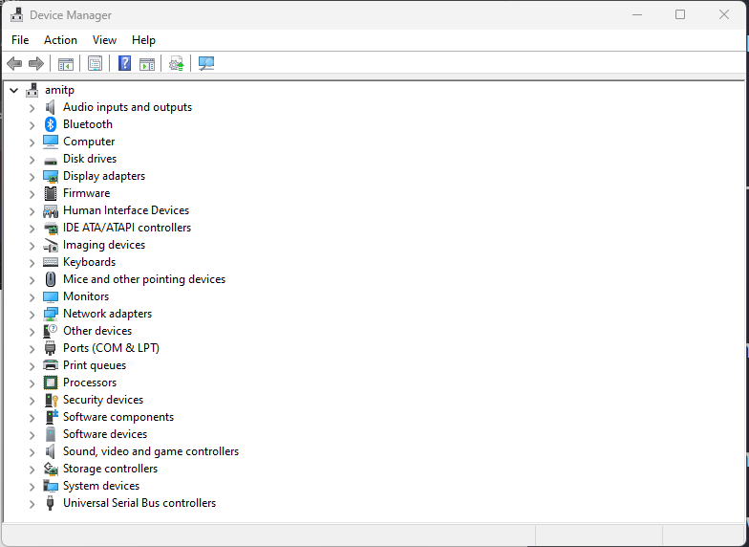Select the Computer tree item label
This screenshot has width=749, height=547.
pyautogui.click(x=89, y=142)
